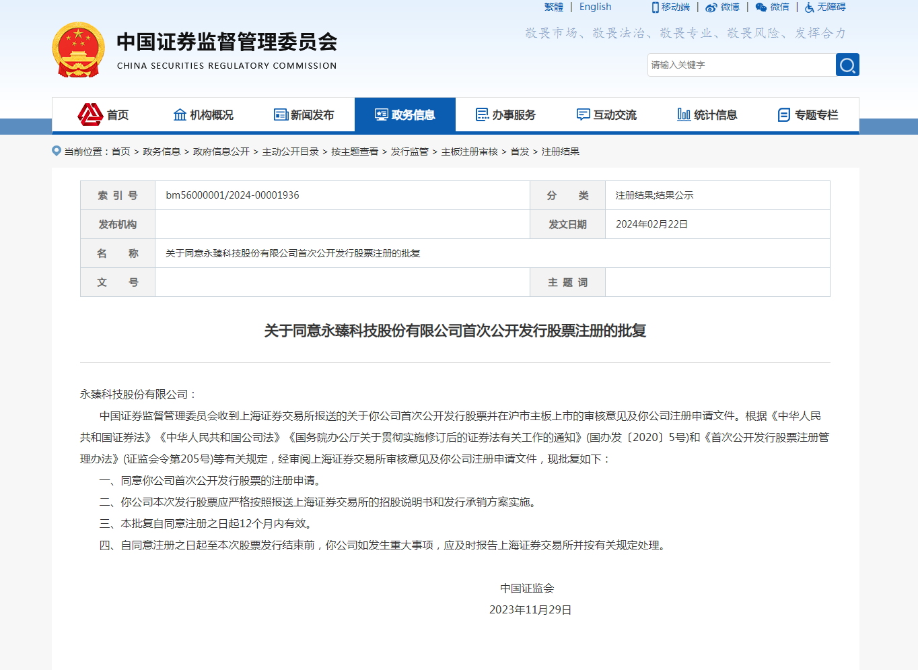Open the Weibo icon link
Viewport: 918px width, 670px height.
pyautogui.click(x=711, y=7)
